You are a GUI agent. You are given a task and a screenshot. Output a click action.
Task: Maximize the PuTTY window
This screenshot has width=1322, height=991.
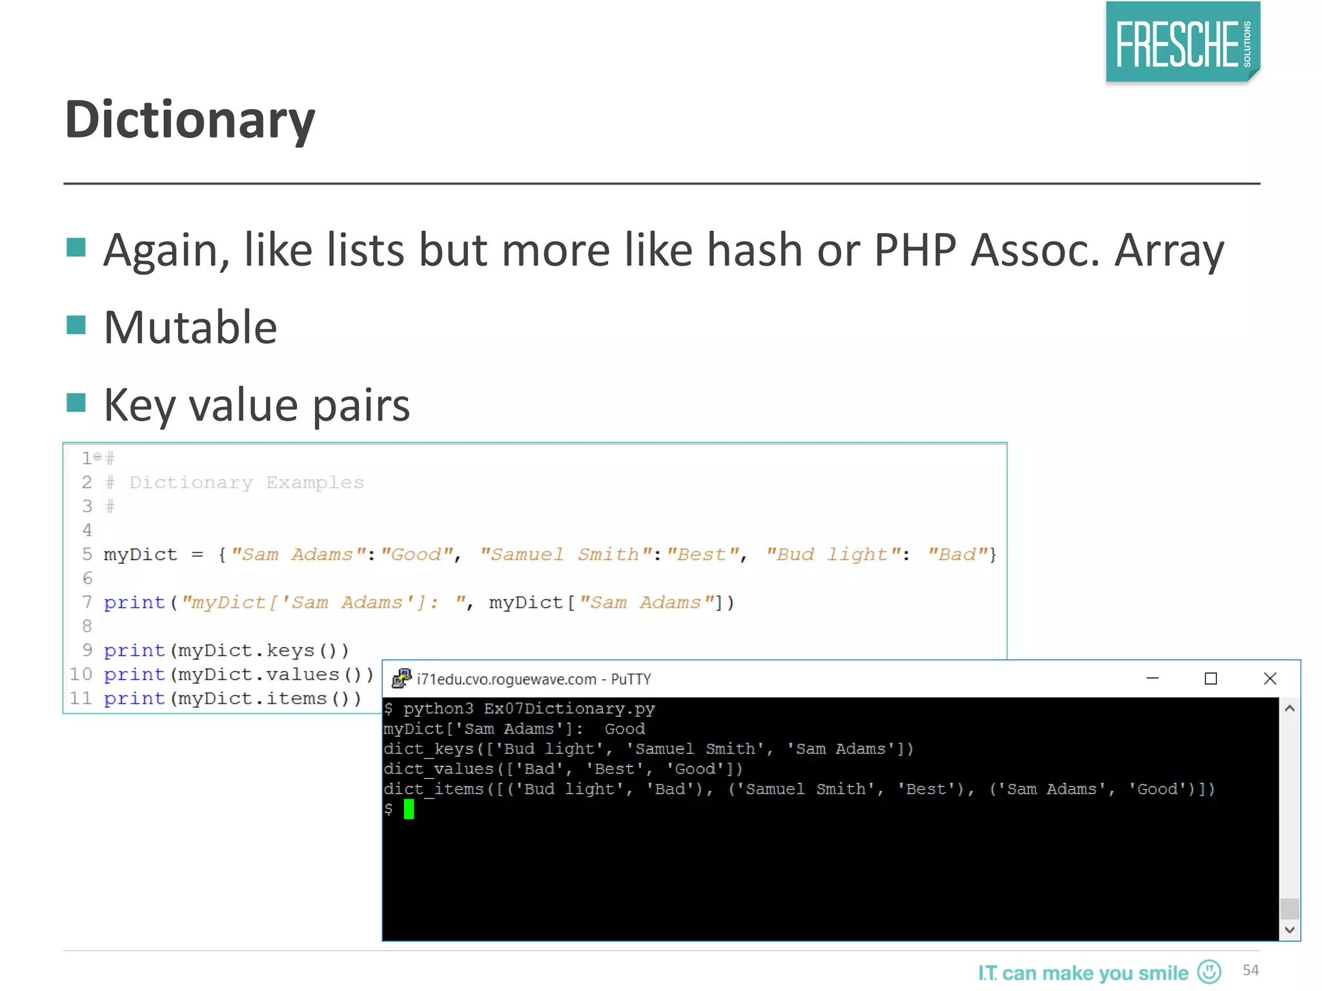(x=1211, y=678)
